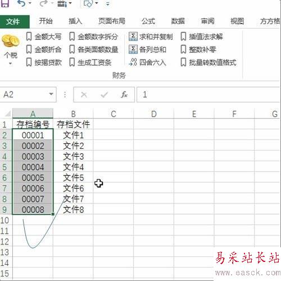Click the confirm checkmark formula button
The width and height of the screenshot is (281, 281).
104,95
